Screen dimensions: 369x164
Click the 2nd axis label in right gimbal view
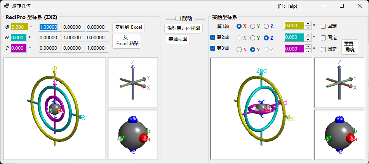(x=261, y=70)
